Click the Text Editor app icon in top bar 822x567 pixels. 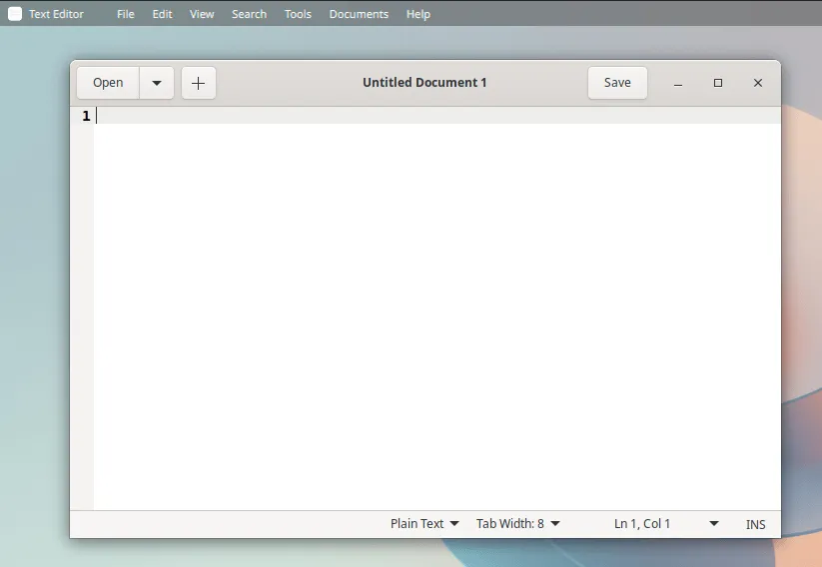coord(15,14)
